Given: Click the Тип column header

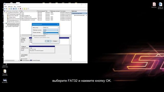Looking at the screenshot, I should [48, 11].
